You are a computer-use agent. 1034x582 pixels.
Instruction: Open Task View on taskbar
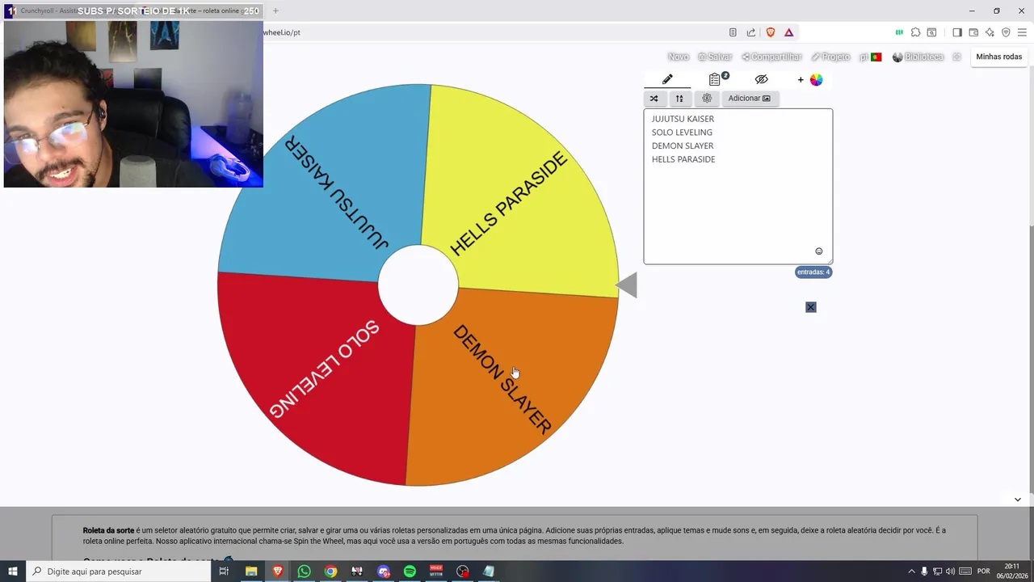(x=225, y=571)
